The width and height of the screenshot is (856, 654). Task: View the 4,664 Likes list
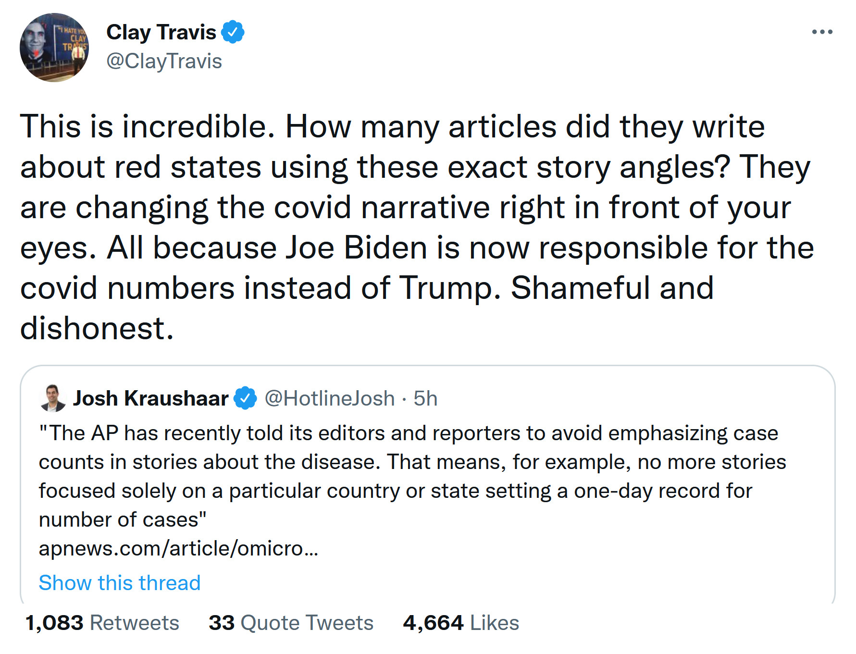tap(461, 623)
